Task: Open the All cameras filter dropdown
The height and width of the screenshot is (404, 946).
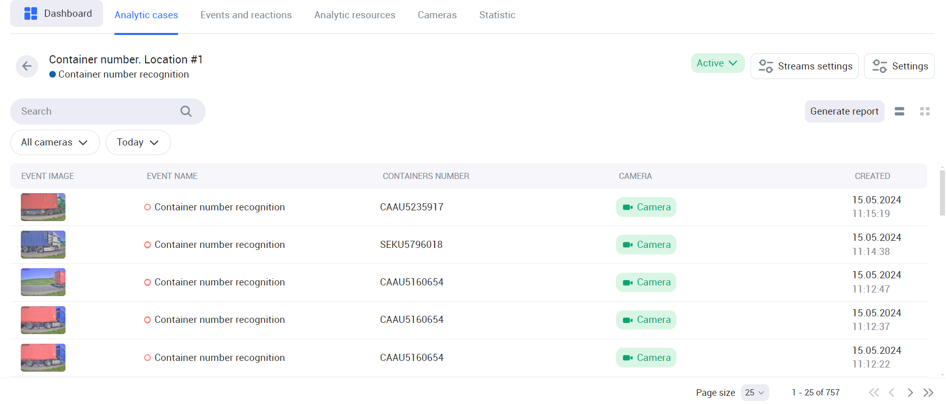Action: [x=55, y=142]
